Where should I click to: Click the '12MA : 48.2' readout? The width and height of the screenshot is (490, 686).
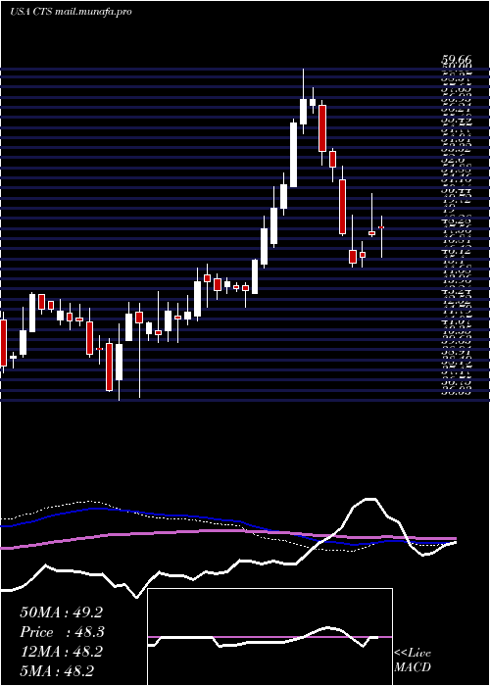coord(62,652)
